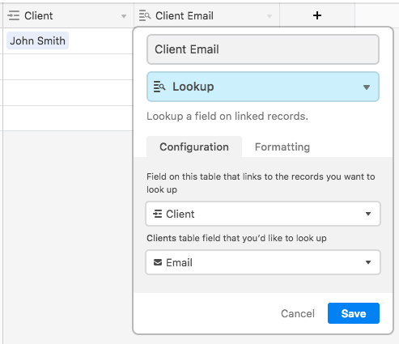The height and width of the screenshot is (344, 399).
Task: Save the lookup field settings
Action: pos(354,313)
